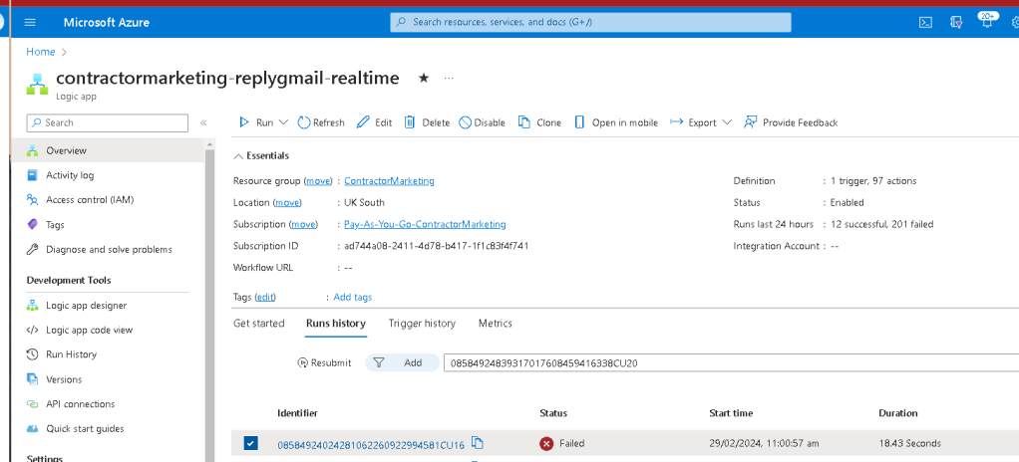Screen dimensions: 1019x462
Task: Collapse the sidebar with double chevron
Action: tap(203, 122)
